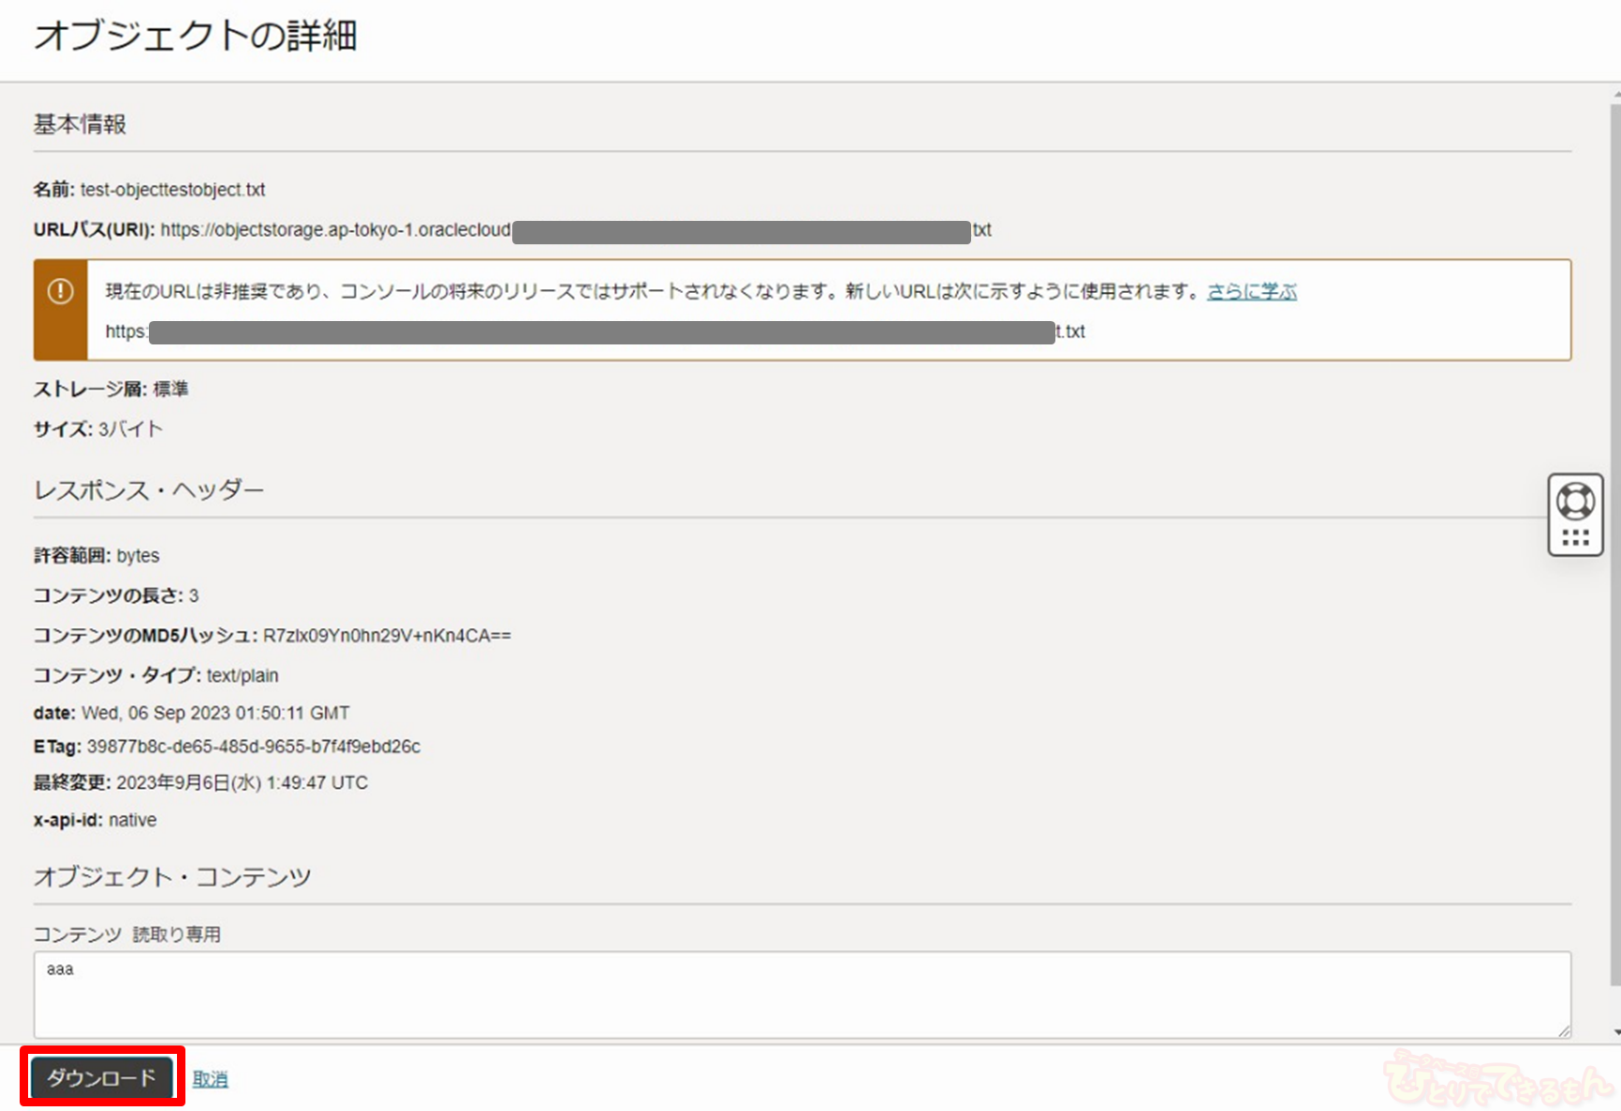Click the scrollbar down arrow
Screen dimensions: 1621x1111
pos(1615,1032)
